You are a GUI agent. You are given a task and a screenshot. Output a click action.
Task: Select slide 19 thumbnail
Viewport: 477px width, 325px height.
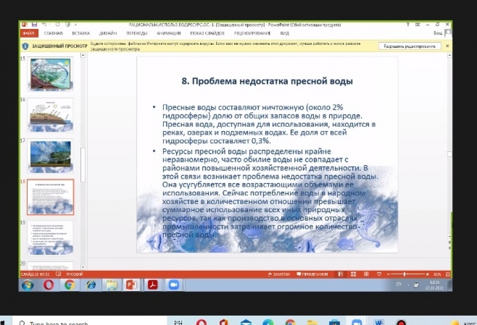pyautogui.click(x=50, y=238)
